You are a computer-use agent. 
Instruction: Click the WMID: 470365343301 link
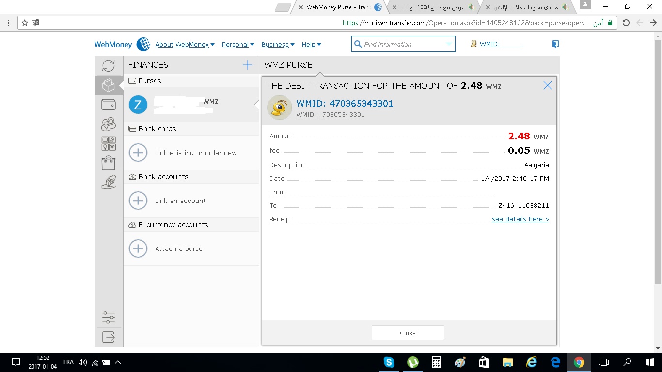tap(345, 103)
